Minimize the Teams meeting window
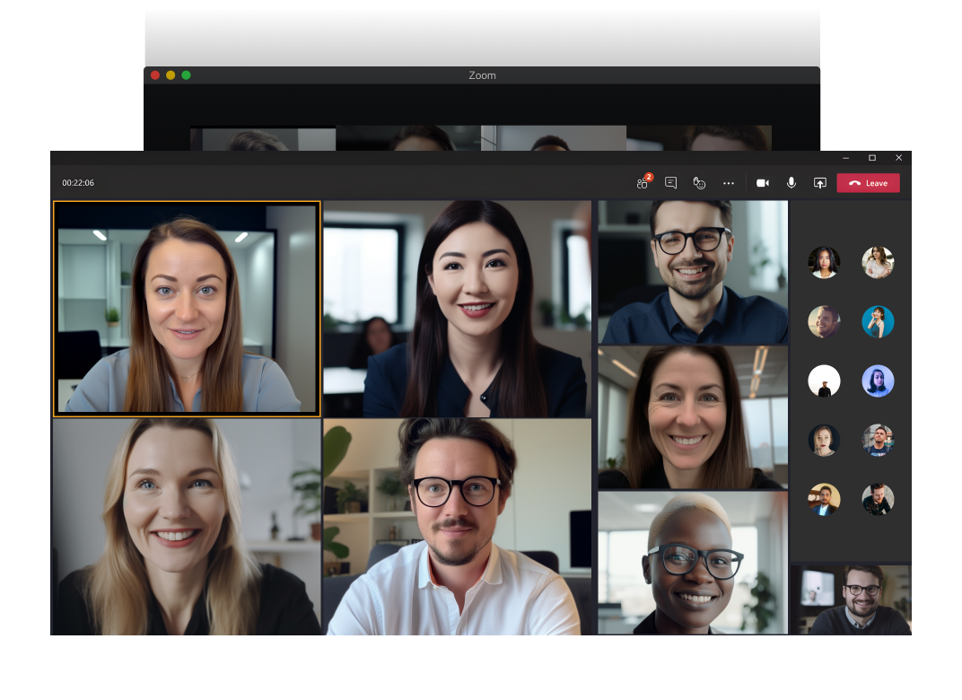962x700 pixels. [x=845, y=158]
